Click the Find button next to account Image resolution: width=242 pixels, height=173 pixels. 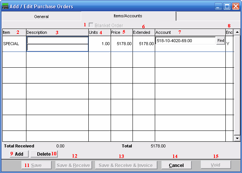pos(220,41)
